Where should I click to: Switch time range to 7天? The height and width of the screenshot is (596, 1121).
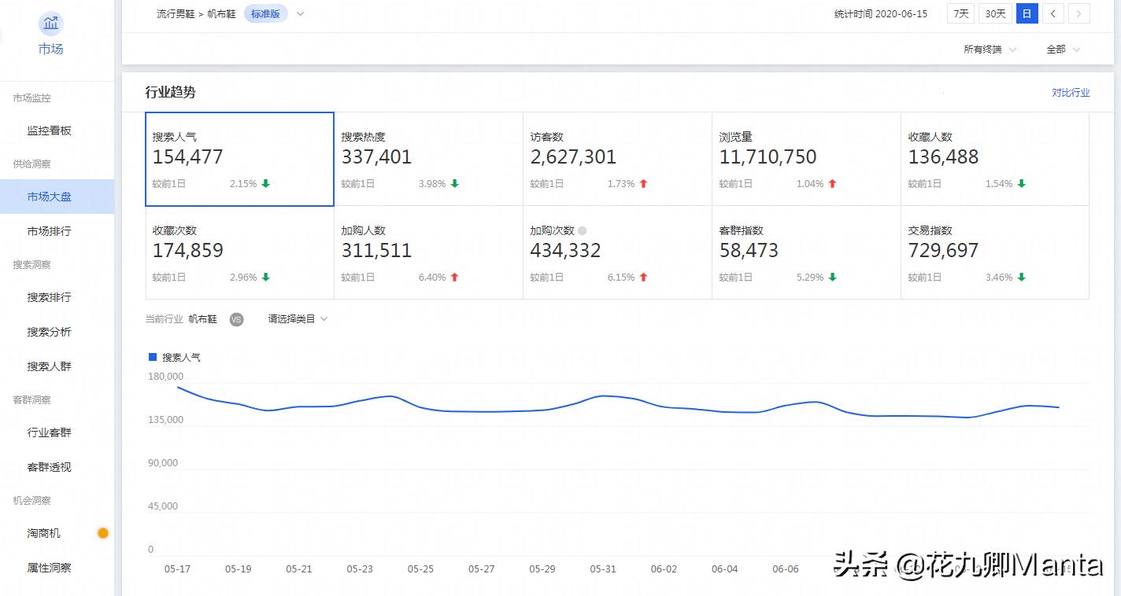(x=960, y=13)
